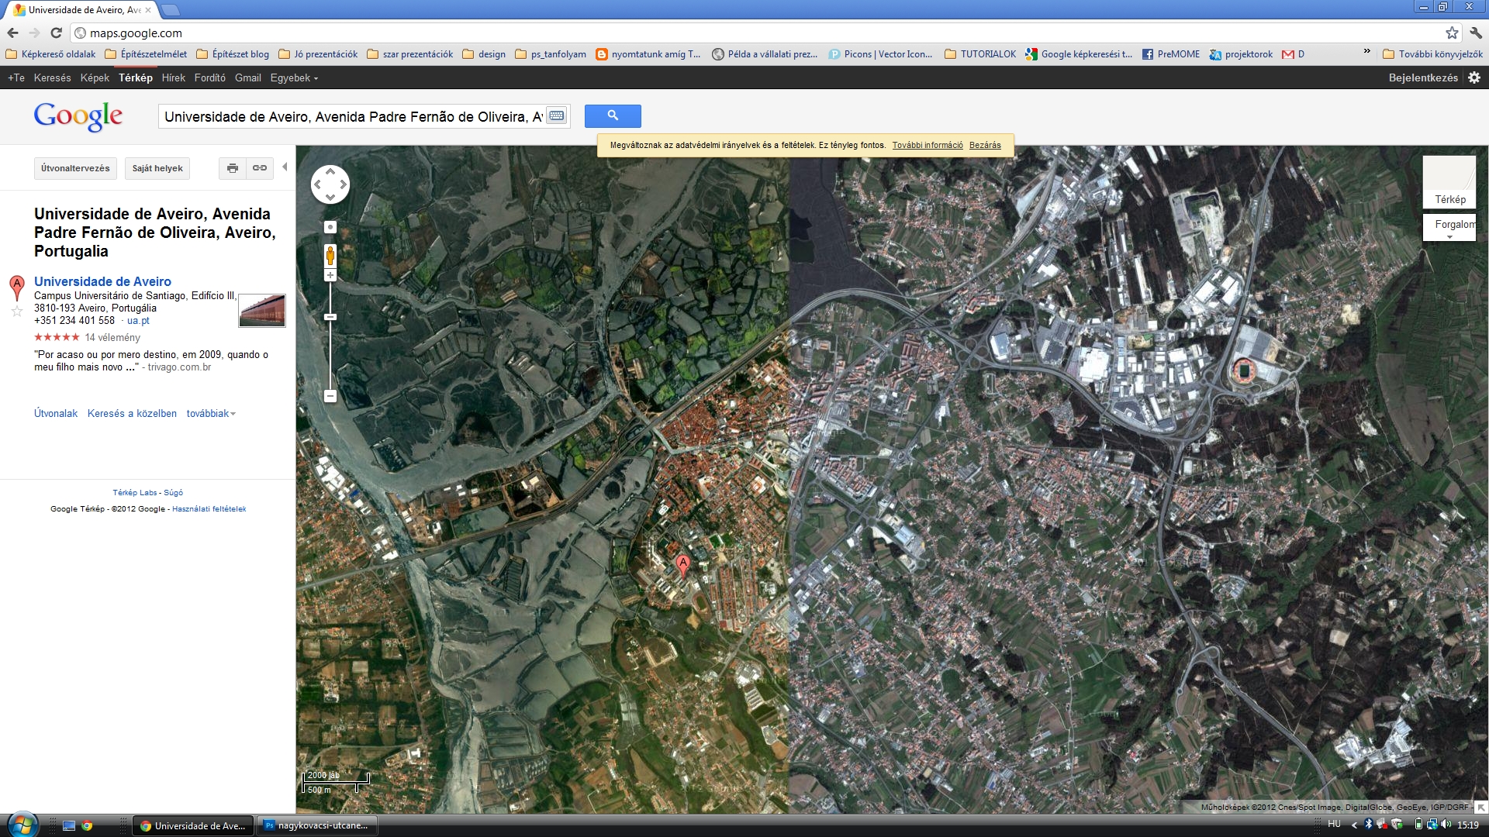This screenshot has height=837, width=1489.
Task: Collapse the side panel with the arrow
Action: point(285,167)
